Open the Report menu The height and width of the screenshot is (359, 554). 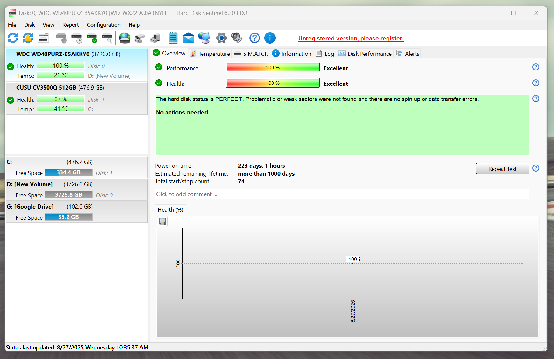pyautogui.click(x=70, y=25)
